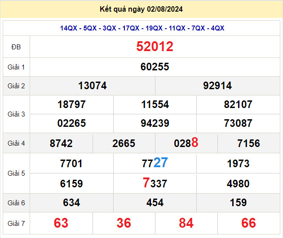Select the red number 84
The image size is (283, 238).
click(x=186, y=223)
